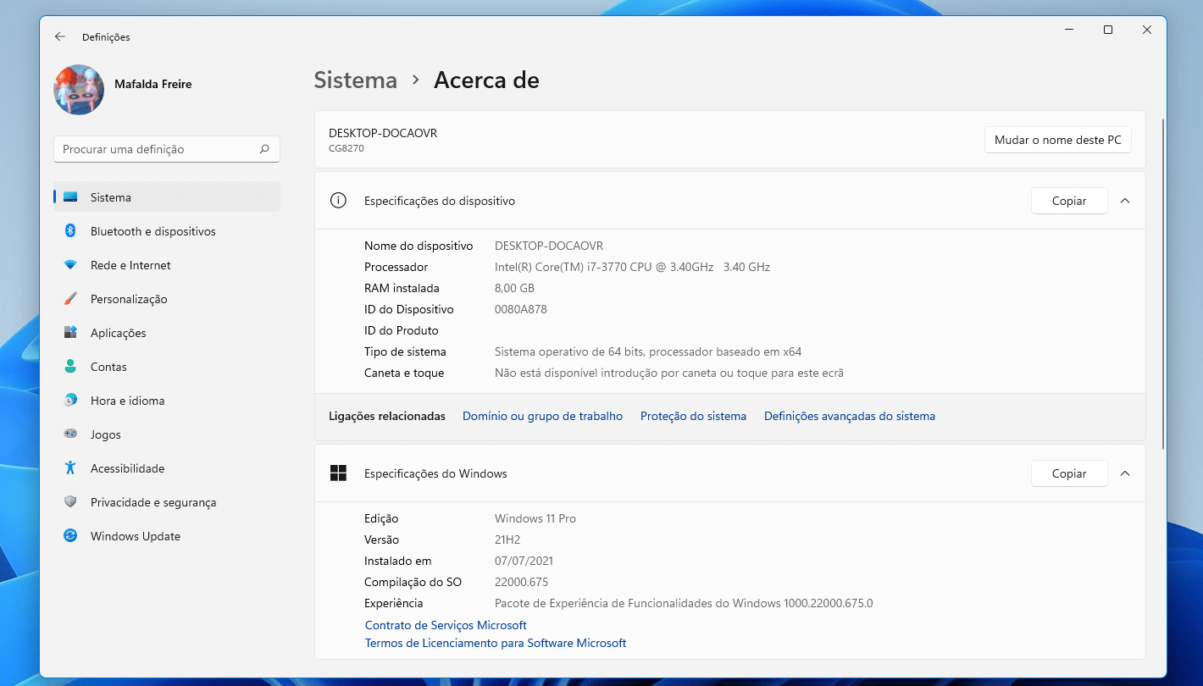Image resolution: width=1203 pixels, height=686 pixels.
Task: Open Domínio ou grupo de trabalho link
Action: pyautogui.click(x=542, y=416)
